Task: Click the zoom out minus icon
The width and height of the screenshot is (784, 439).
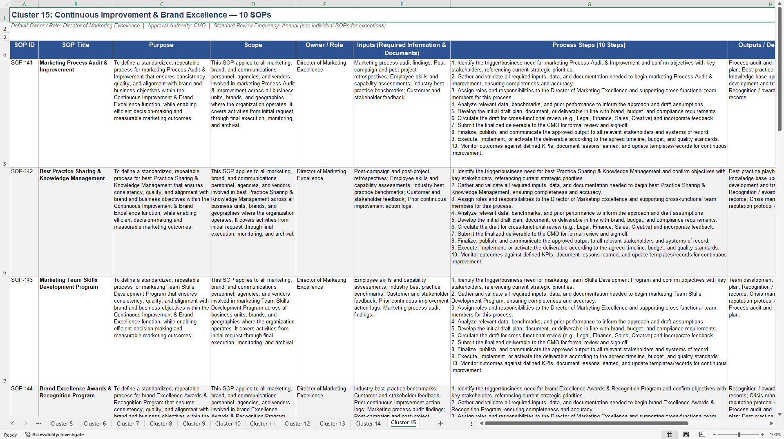Action: [715, 435]
